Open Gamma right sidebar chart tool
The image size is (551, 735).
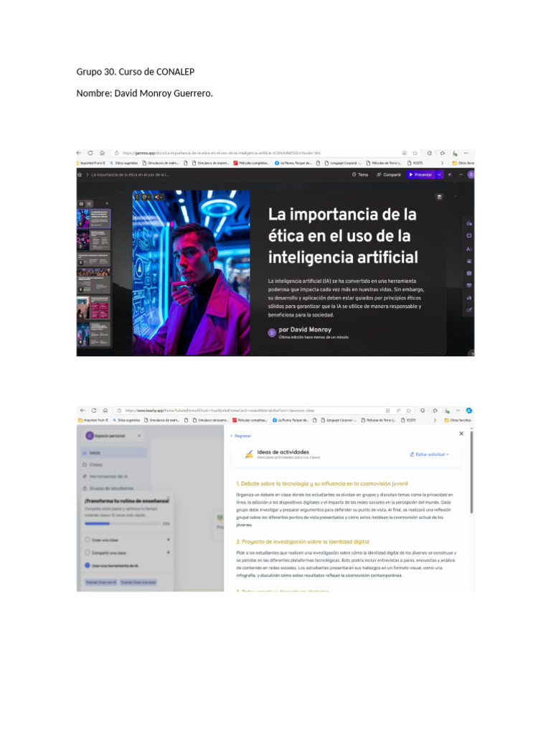tap(469, 298)
